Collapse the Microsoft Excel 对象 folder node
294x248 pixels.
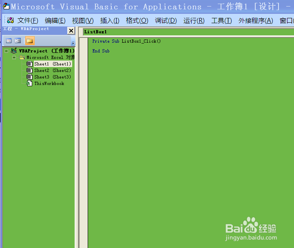tap(14, 58)
